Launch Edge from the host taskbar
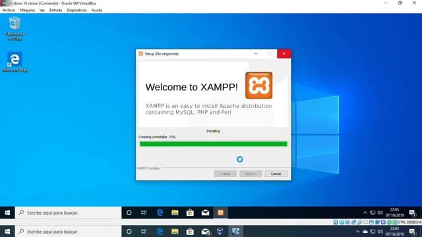The height and width of the screenshot is (237, 422). tap(160, 231)
